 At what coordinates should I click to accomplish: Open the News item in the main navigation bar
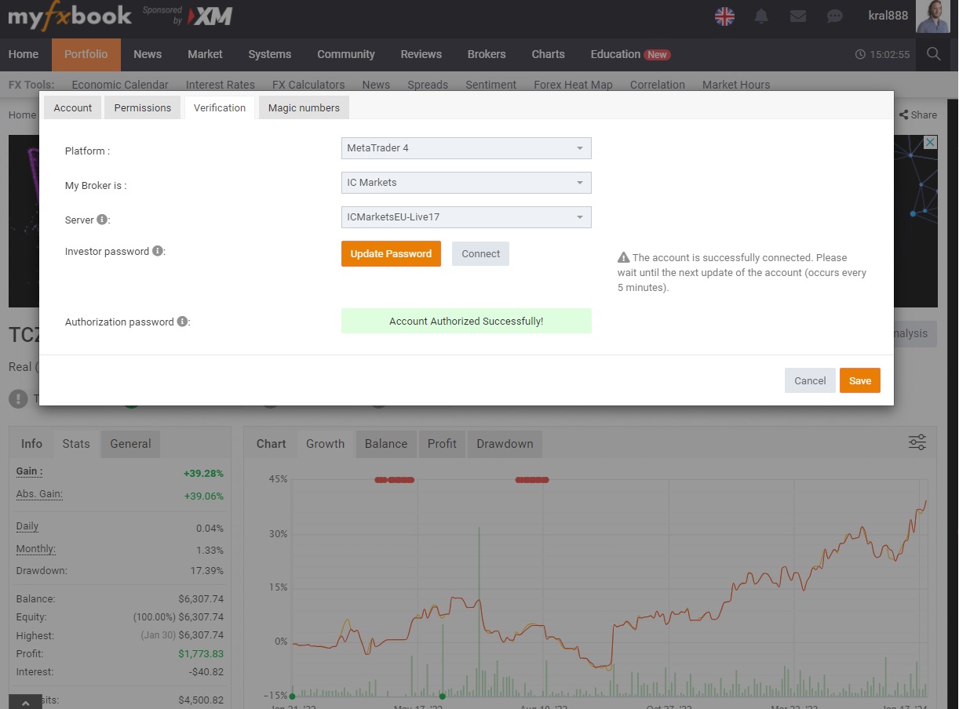[x=148, y=54]
